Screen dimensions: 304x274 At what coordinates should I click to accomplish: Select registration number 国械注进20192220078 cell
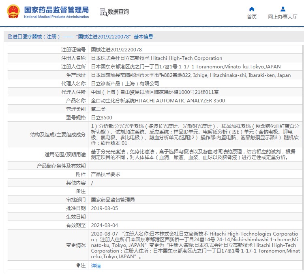116,50
